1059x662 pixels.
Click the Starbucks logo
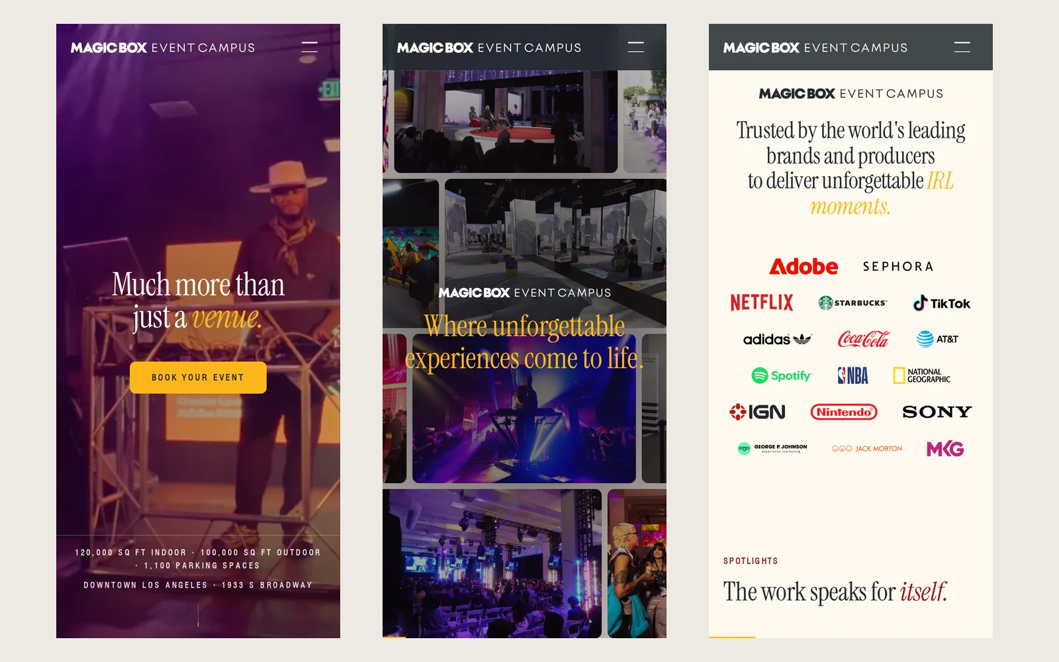point(852,303)
